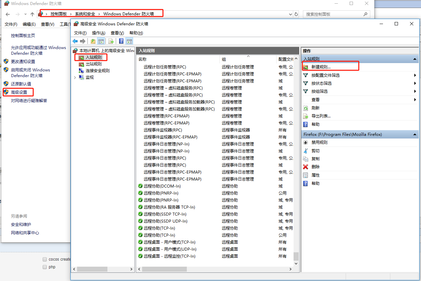Screen dimensions: 421x281
Task: Click 还原默认值 link in control panel
Action: [x=21, y=84]
